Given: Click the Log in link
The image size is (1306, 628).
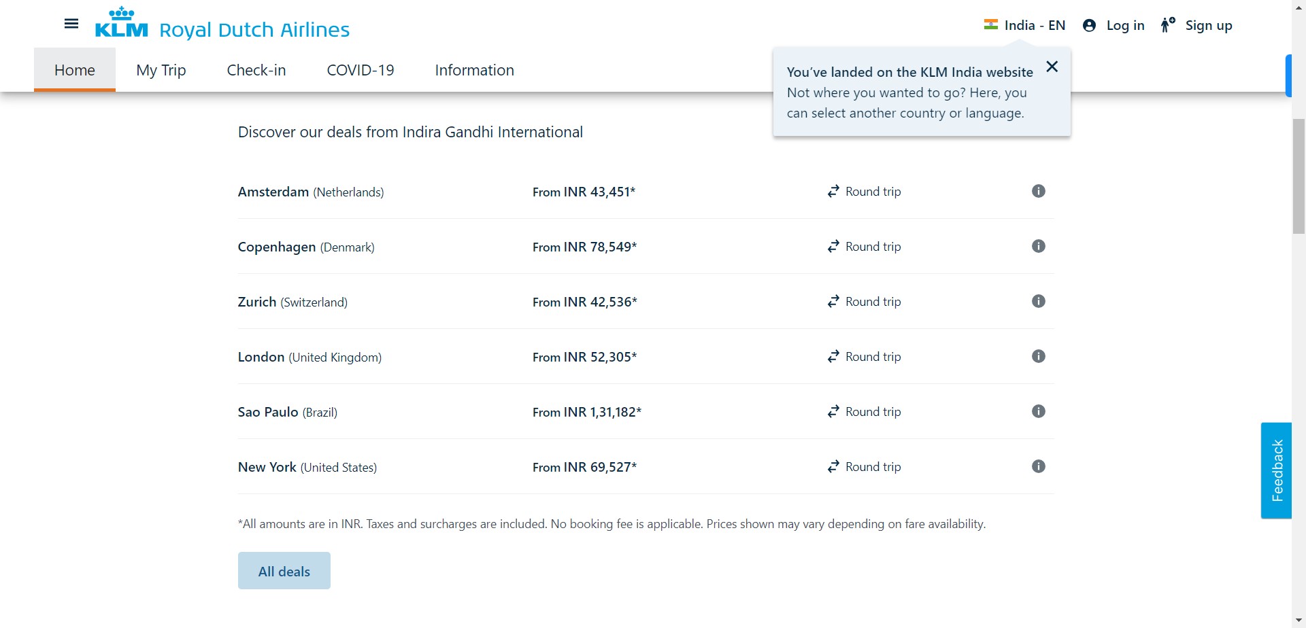Looking at the screenshot, I should 1114,26.
